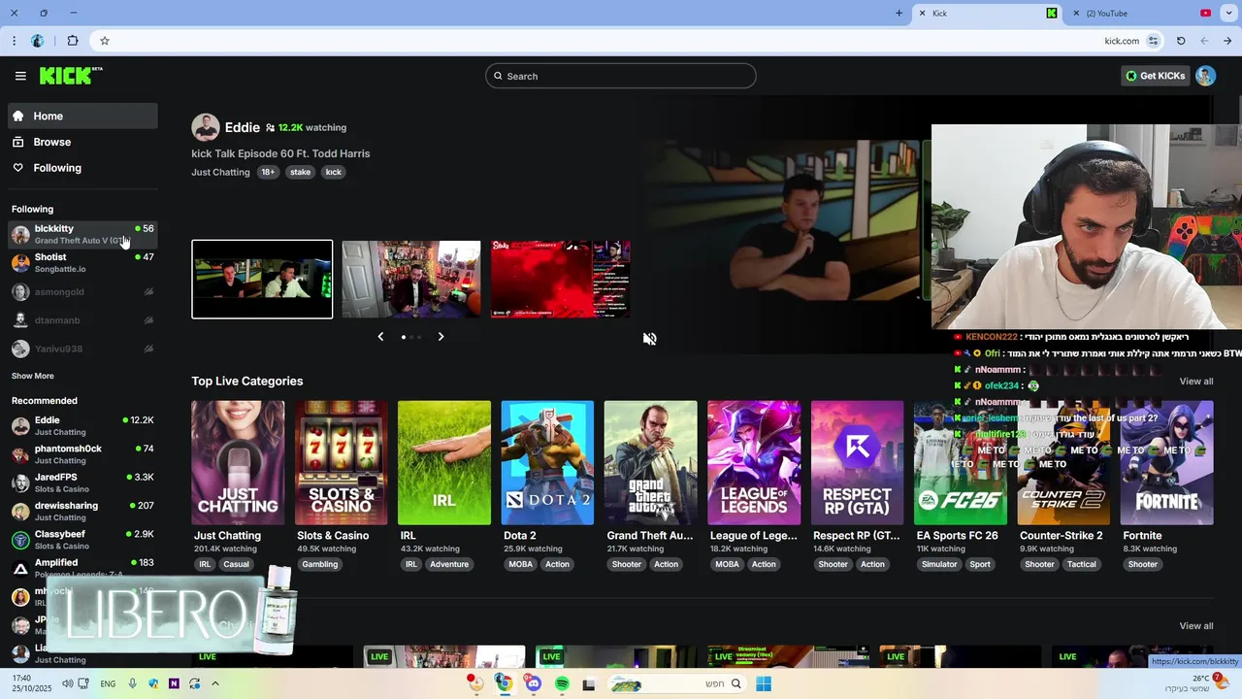Click Adventure tag under IRL
Viewport: 1242px width, 699px height.
pos(449,564)
